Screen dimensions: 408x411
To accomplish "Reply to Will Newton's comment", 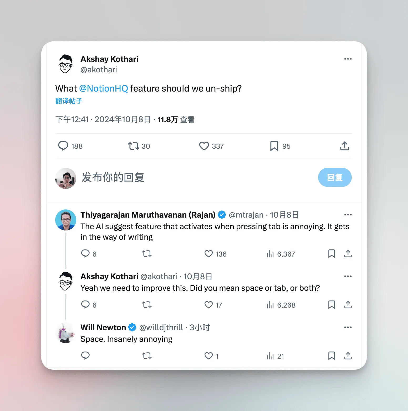I will pyautogui.click(x=85, y=356).
